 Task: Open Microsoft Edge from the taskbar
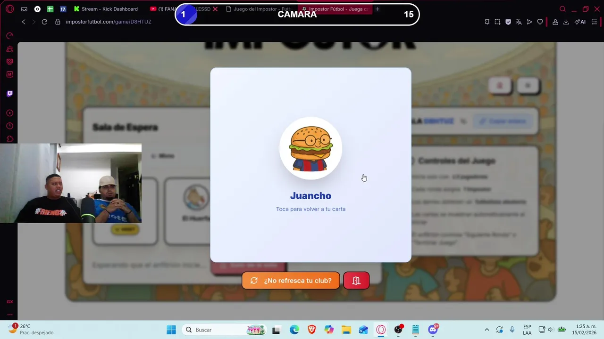click(294, 330)
